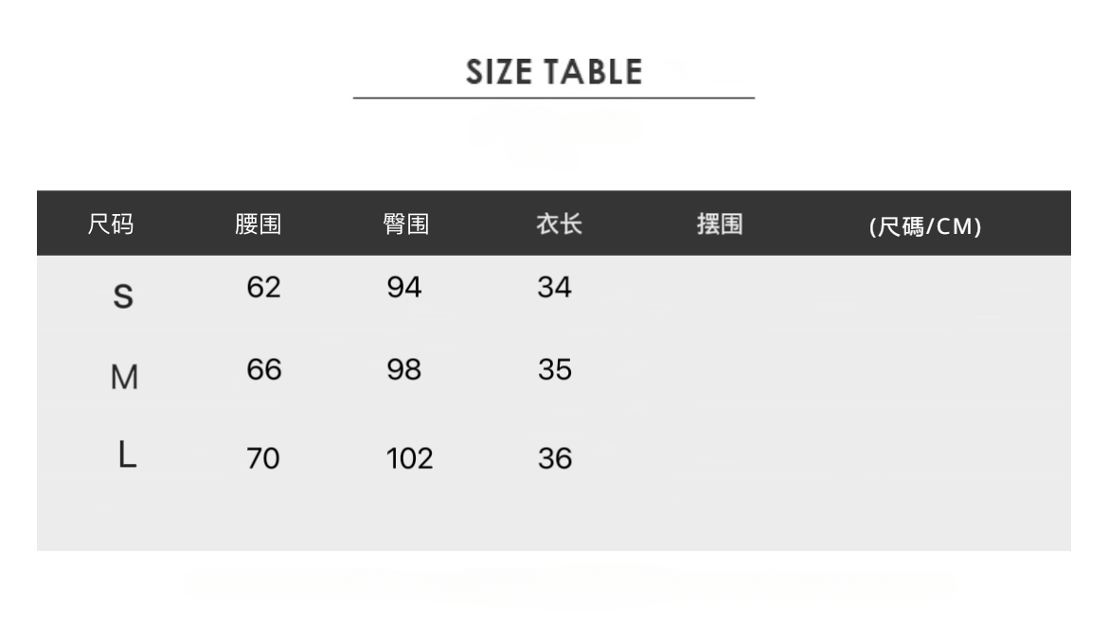The image size is (1108, 626).
Task: Select the 摆围 column header
Action: 720,224
